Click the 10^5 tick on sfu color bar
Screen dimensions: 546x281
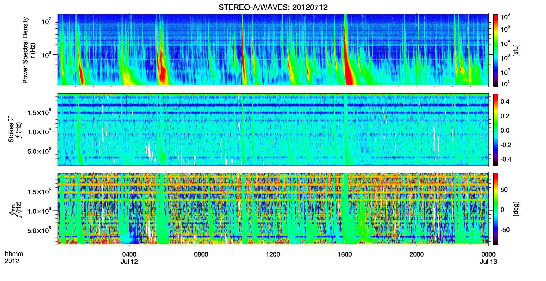coord(505,29)
